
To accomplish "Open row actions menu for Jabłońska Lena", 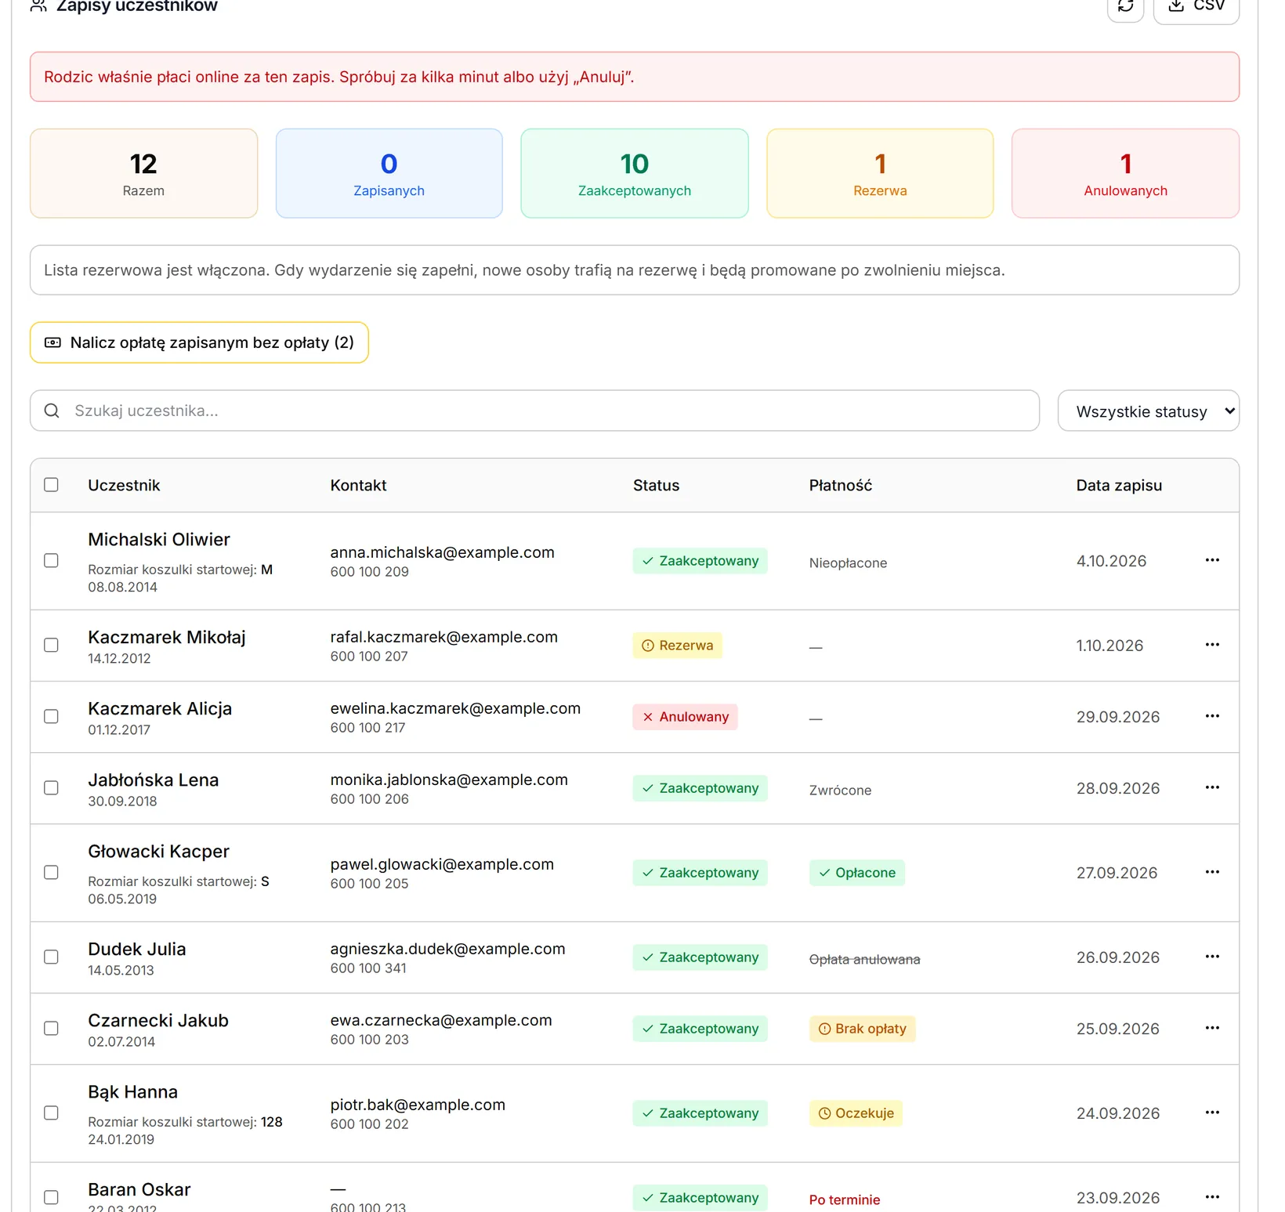I will coord(1212,787).
